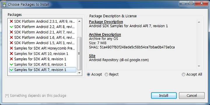The image size is (210, 105).
Task: Click the Android SDK icon in title bar
Action: 4,5
